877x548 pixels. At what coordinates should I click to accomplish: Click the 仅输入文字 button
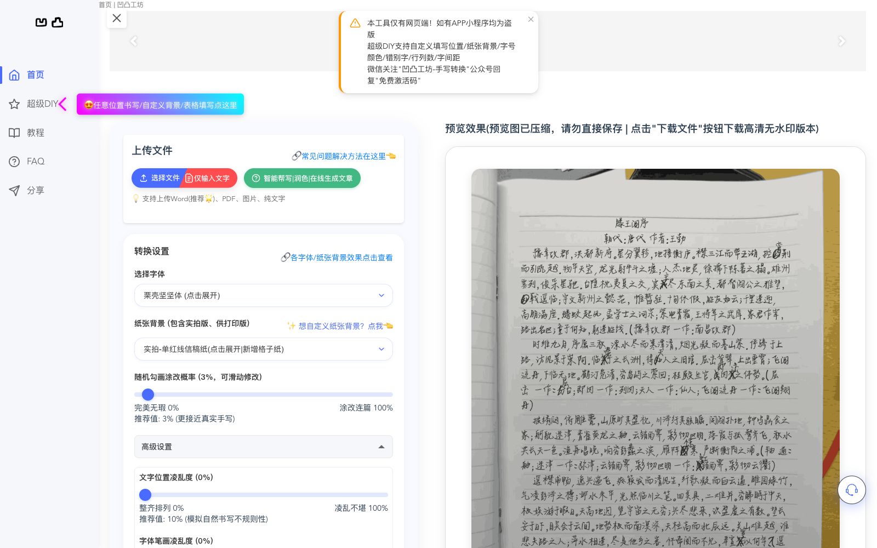coord(210,178)
